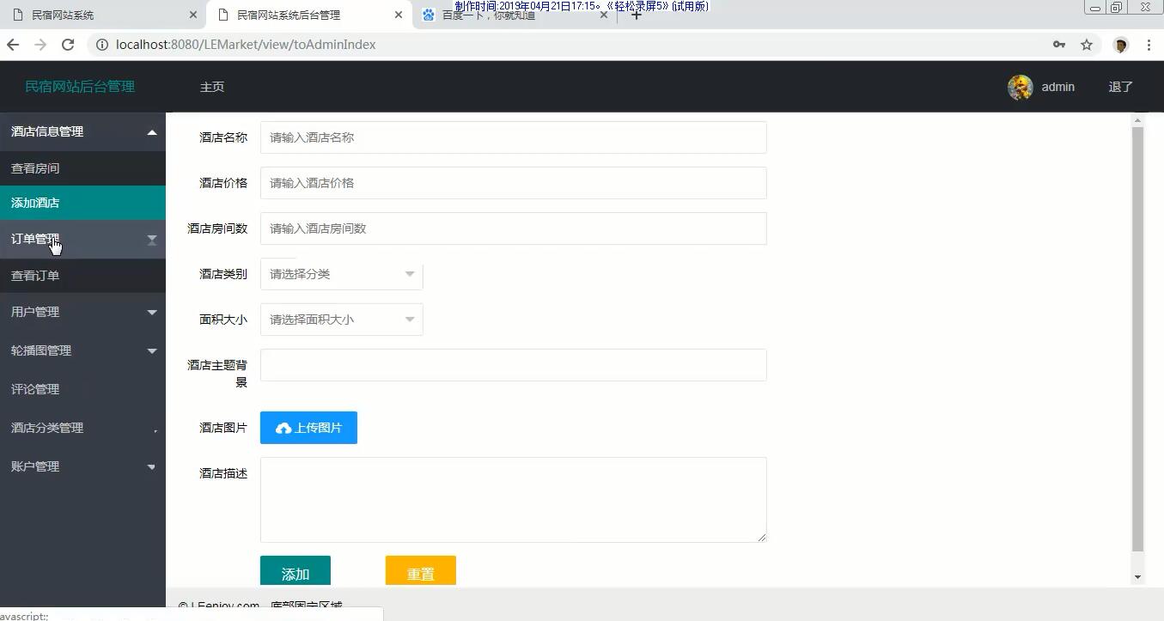Click the scrollbar down arrow
This screenshot has width=1164, height=621.
pyautogui.click(x=1137, y=577)
